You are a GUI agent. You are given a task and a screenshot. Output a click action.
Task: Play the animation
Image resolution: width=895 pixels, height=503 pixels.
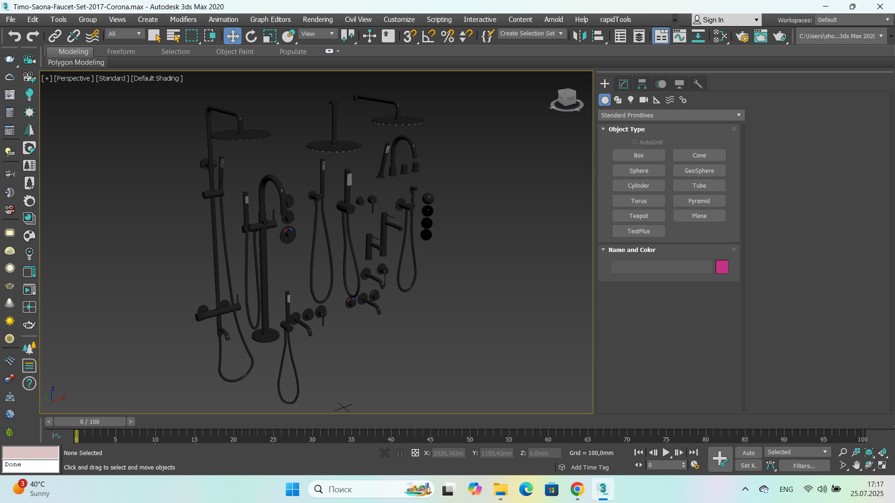pyautogui.click(x=666, y=452)
